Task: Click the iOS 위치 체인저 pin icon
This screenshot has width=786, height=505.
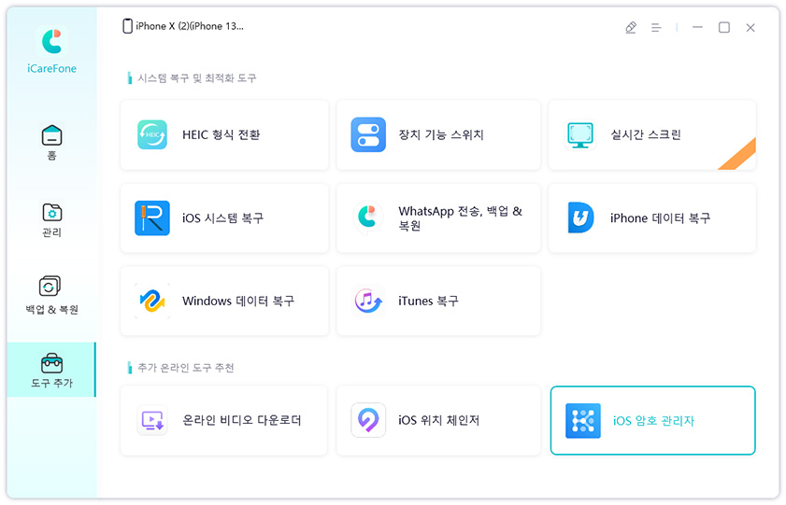Action: click(368, 420)
